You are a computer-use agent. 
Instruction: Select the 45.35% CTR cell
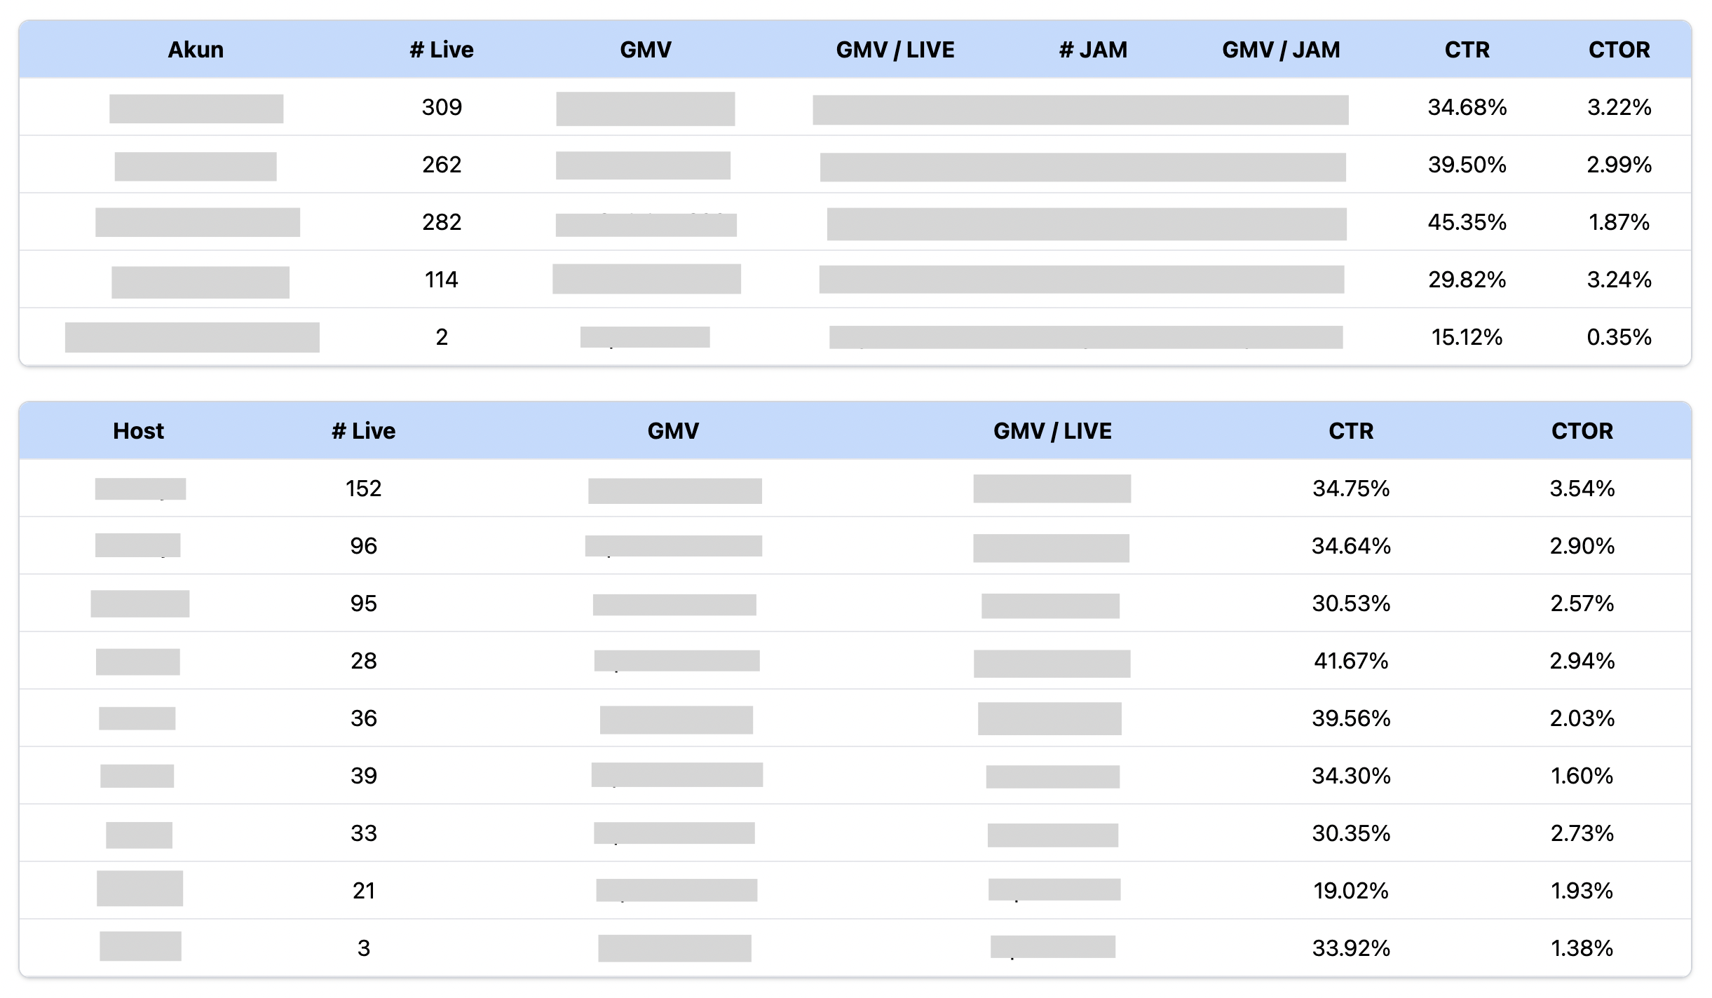[1467, 222]
